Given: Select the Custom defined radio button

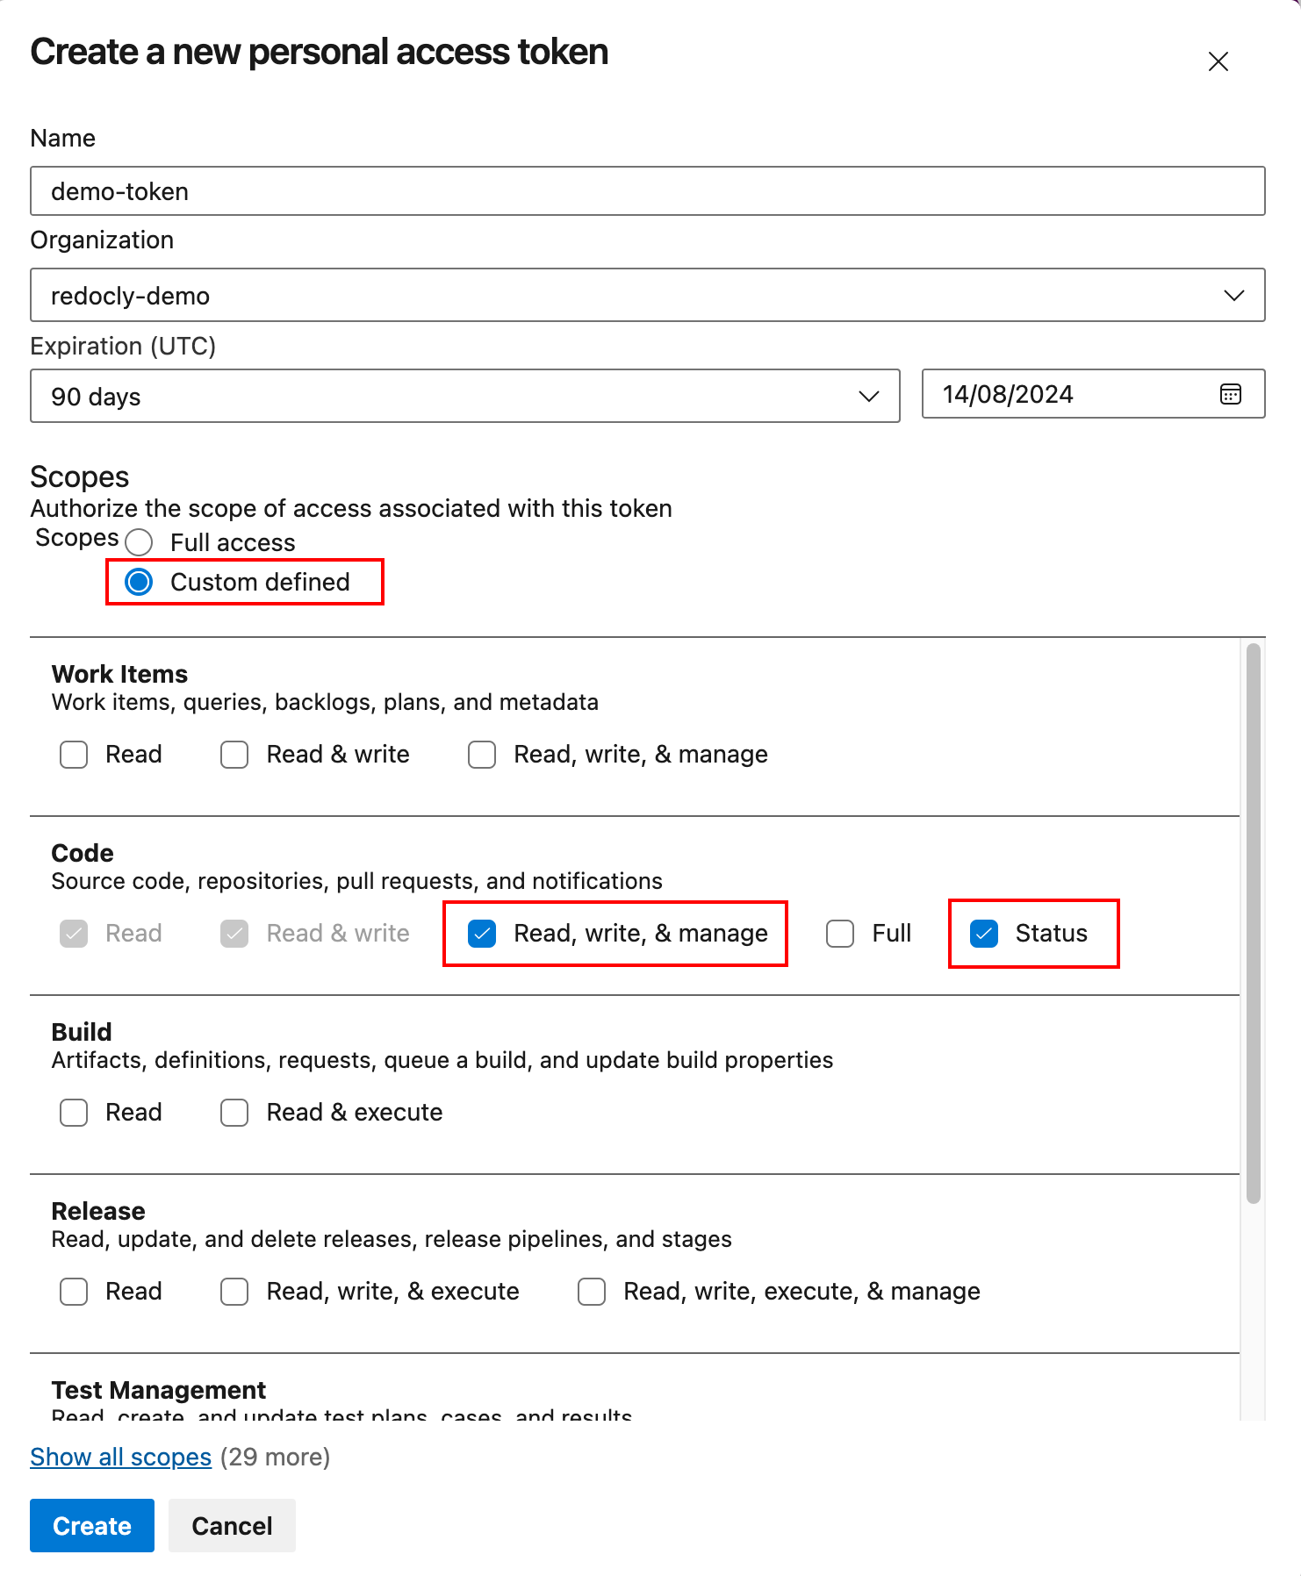Looking at the screenshot, I should (x=139, y=582).
